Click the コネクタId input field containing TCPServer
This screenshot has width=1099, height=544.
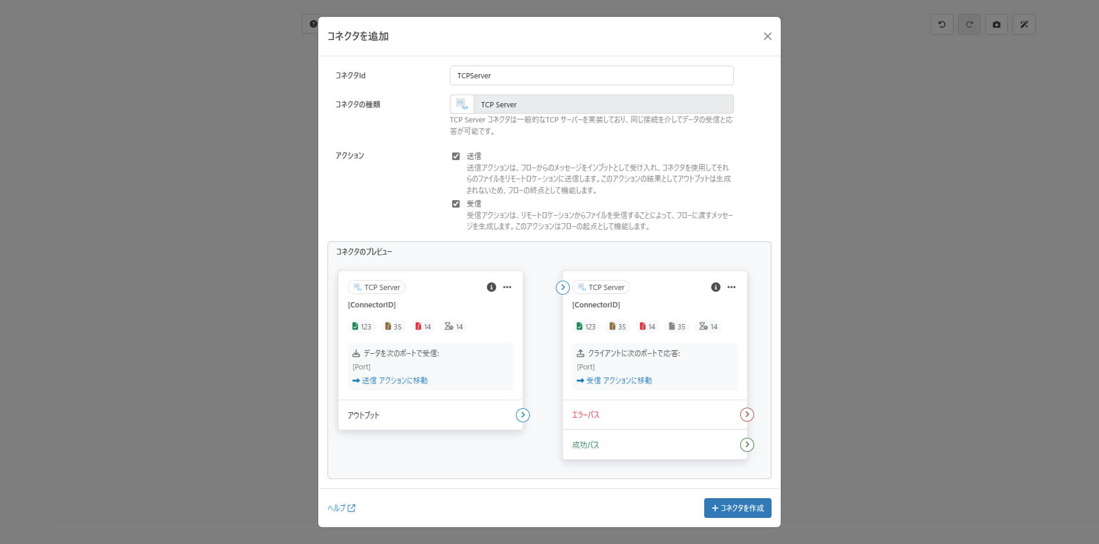[591, 75]
